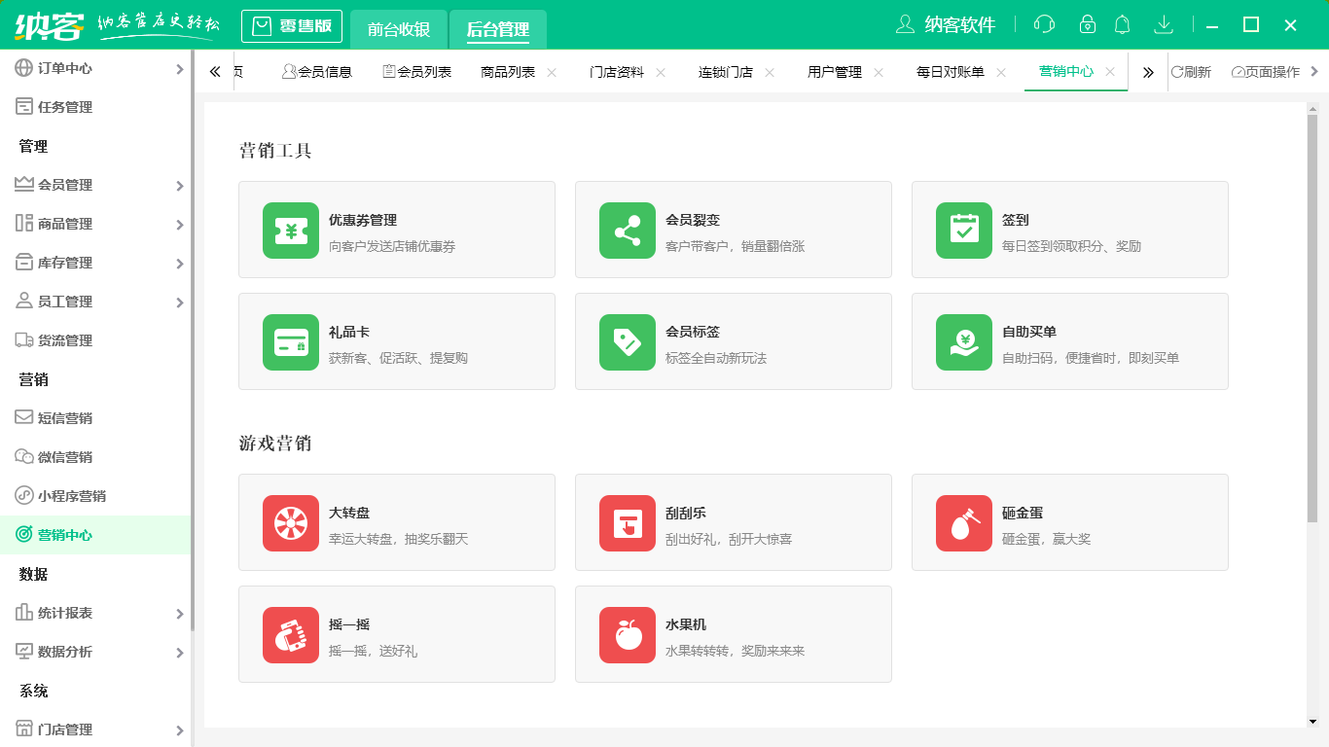Click the 大转盘 lucky wheel icon
The image size is (1329, 747).
[x=290, y=522]
